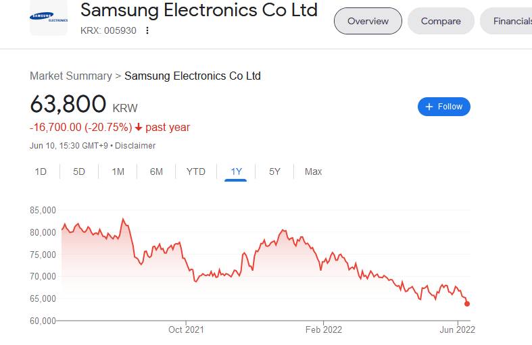Open the Overview tab

(368, 21)
